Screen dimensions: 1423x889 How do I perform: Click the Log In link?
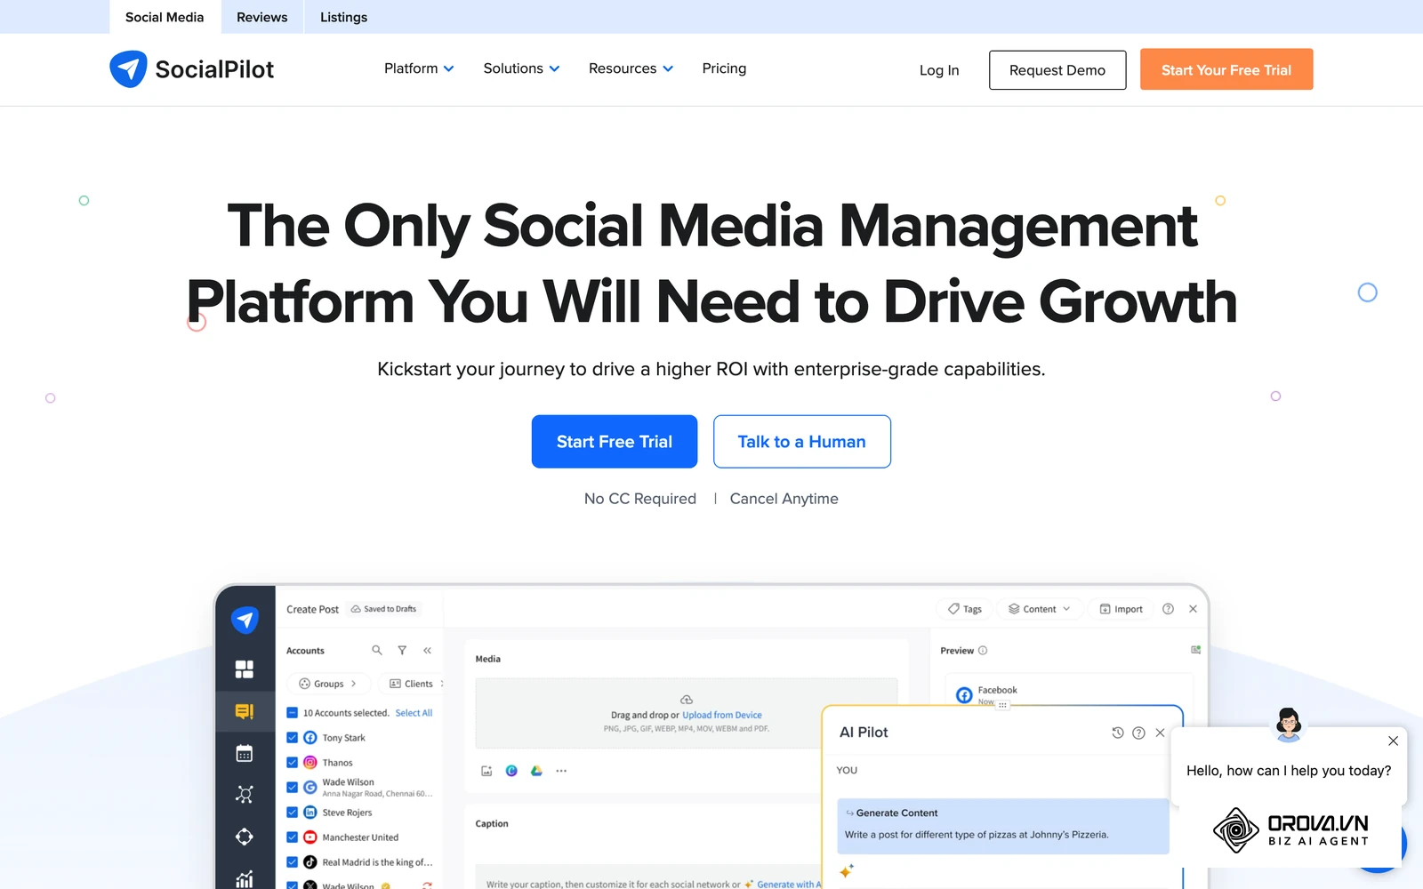939,70
